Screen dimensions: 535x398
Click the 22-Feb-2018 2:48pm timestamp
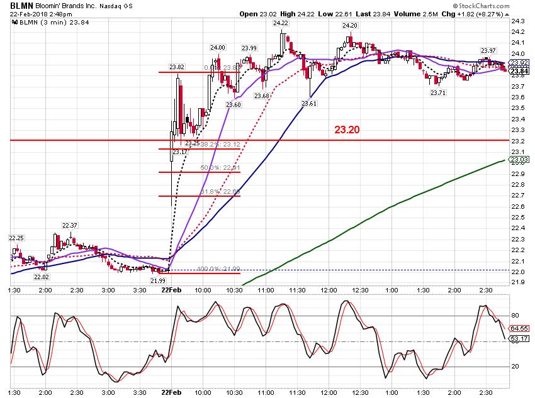click(41, 14)
